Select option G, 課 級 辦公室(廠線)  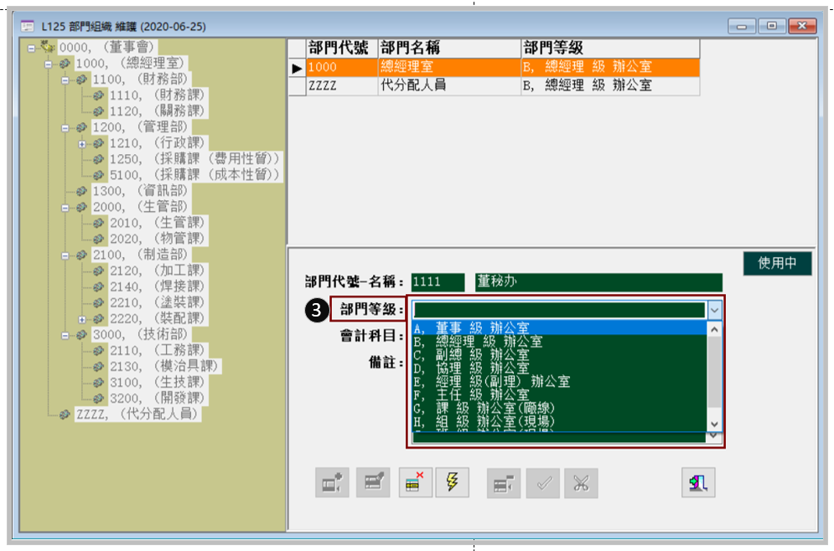point(560,408)
